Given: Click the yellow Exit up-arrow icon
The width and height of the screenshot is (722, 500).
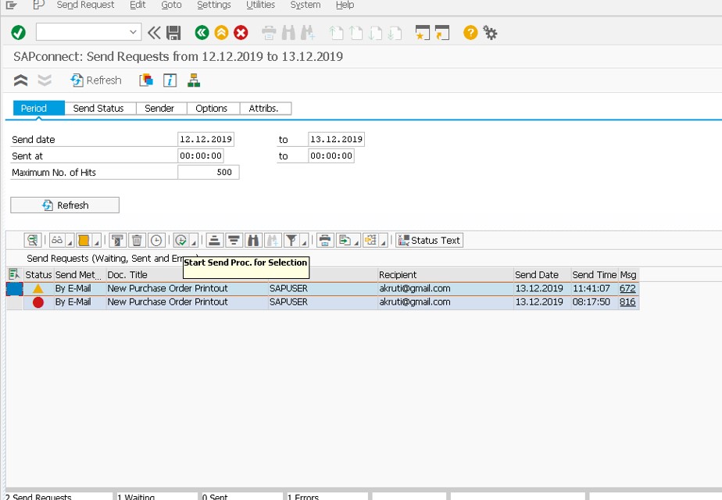Looking at the screenshot, I should pyautogui.click(x=221, y=33).
